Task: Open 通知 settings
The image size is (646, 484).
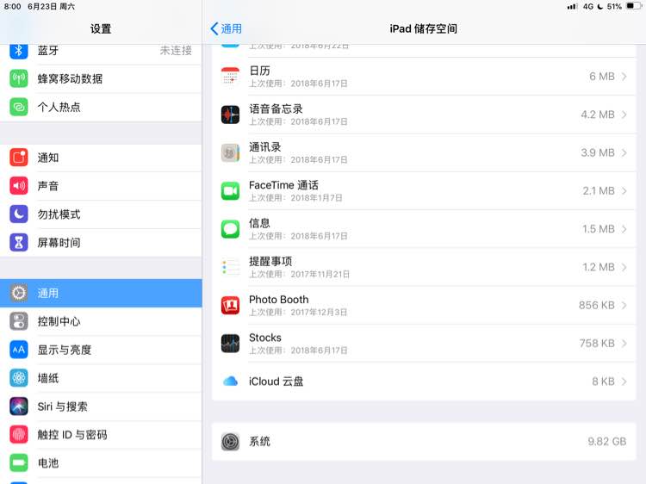Action: click(101, 158)
